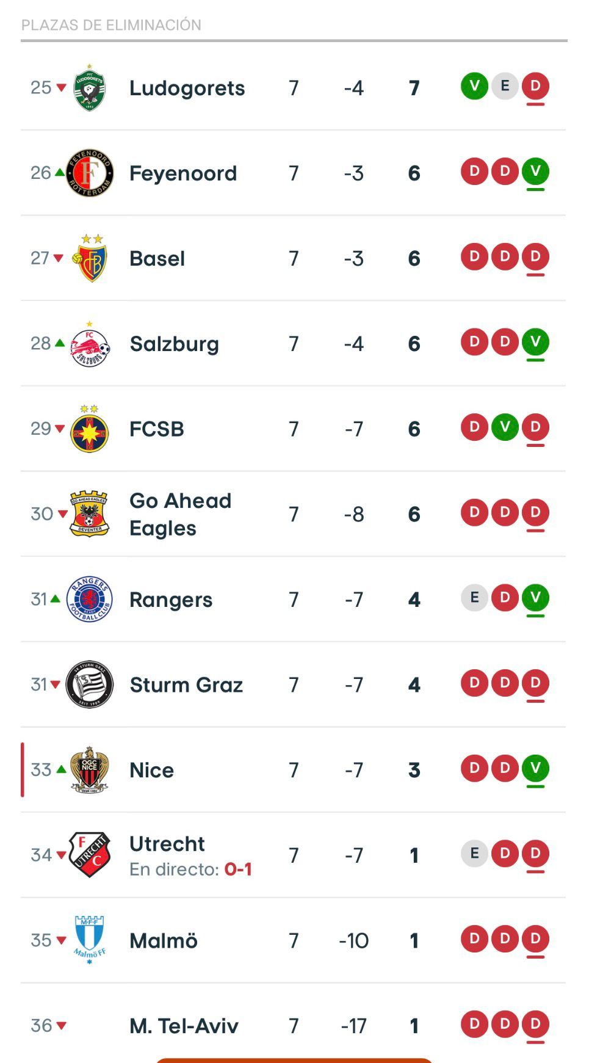Click the Feyenoord club badge

pos(90,172)
